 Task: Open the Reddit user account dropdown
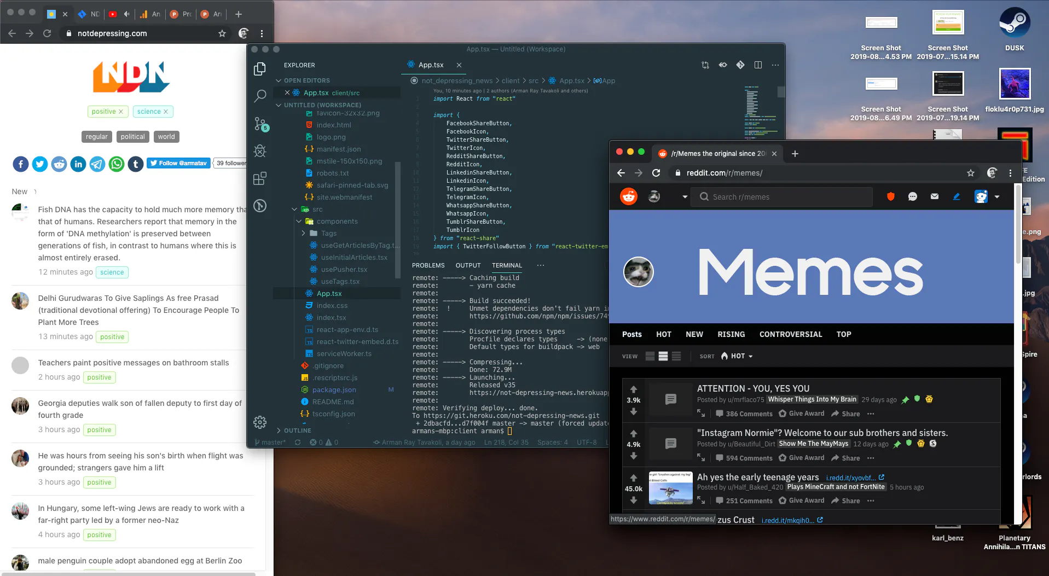987,197
